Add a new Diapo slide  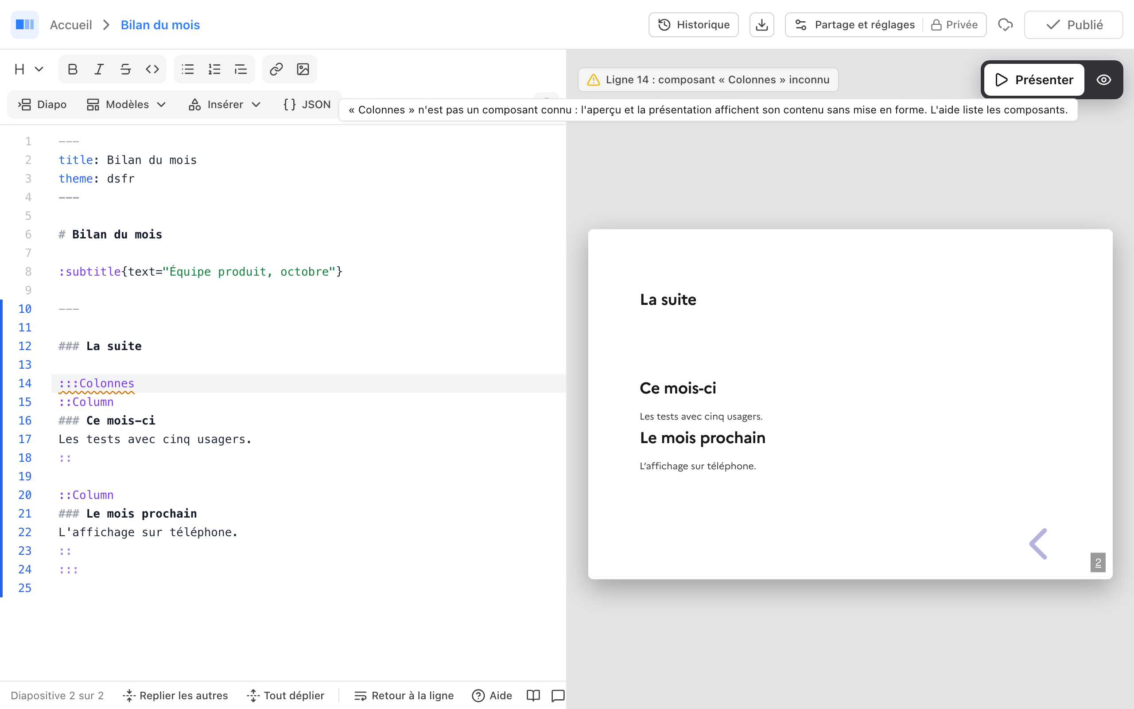[x=43, y=104]
